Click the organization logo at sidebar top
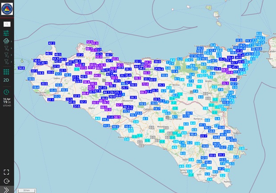This screenshot has height=193, width=276. coord(7,9)
